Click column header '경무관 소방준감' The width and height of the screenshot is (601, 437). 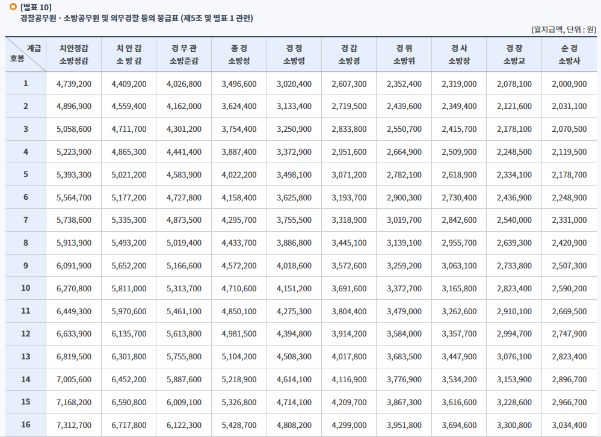(x=184, y=54)
